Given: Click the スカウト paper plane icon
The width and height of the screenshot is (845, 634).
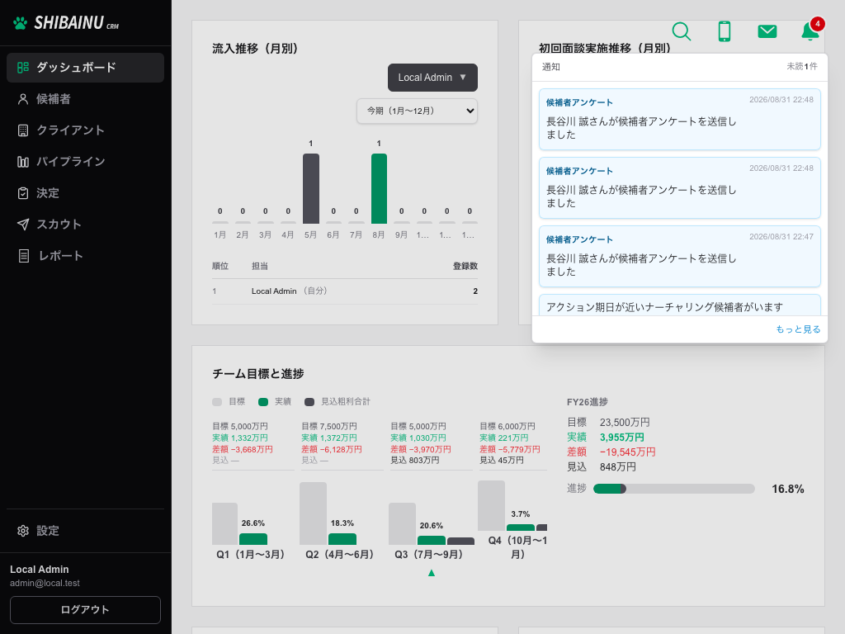Looking at the screenshot, I should (x=22, y=225).
